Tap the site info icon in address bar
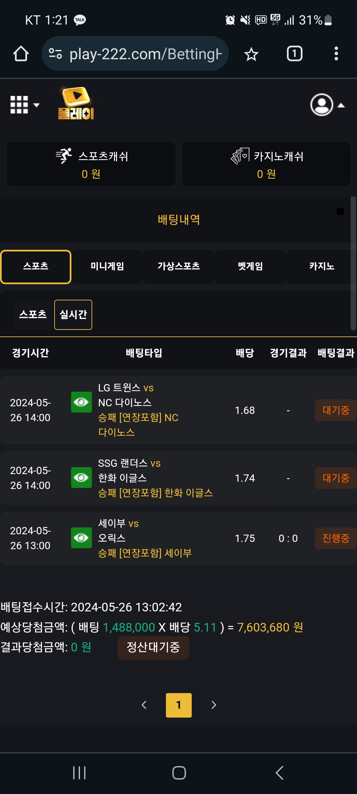The height and width of the screenshot is (794, 357). (55, 54)
